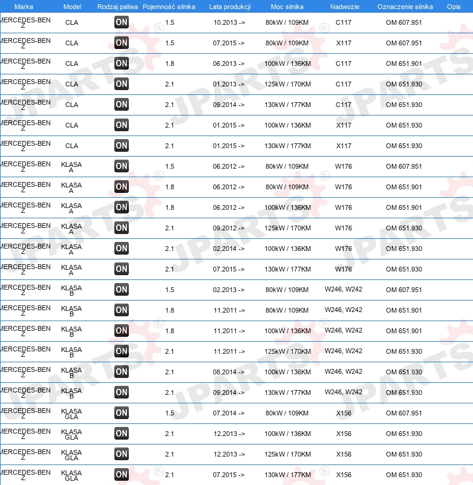Click the Marka column header
This screenshot has height=485, width=473.
click(x=24, y=7)
